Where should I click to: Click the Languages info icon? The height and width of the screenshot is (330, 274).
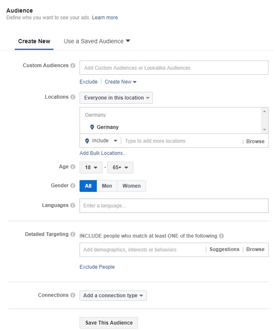[73, 205]
